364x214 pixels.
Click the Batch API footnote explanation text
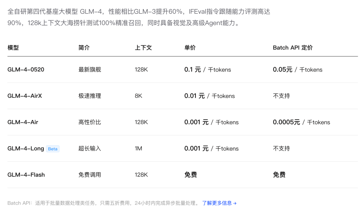coord(103,203)
